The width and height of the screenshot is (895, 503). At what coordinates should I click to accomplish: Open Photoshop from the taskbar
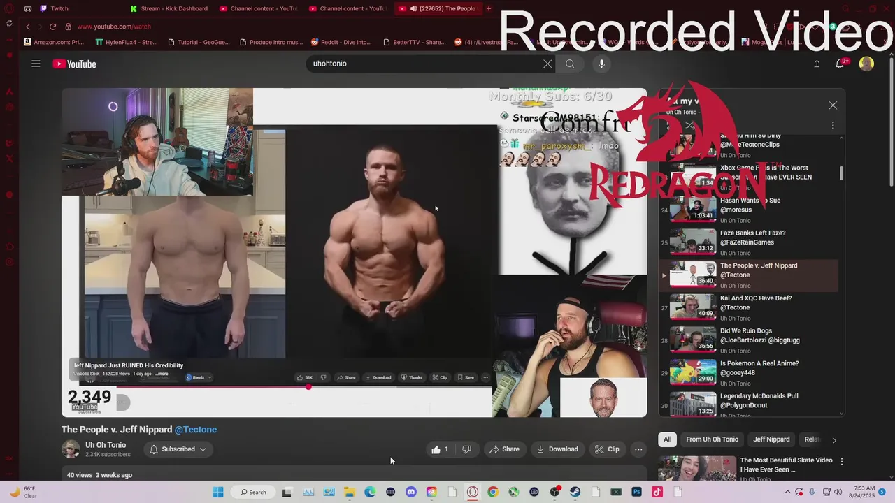click(x=636, y=492)
